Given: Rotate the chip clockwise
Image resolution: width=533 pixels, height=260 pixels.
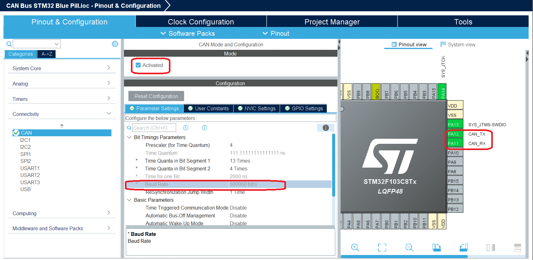Looking at the screenshot, I should (x=436, y=247).
